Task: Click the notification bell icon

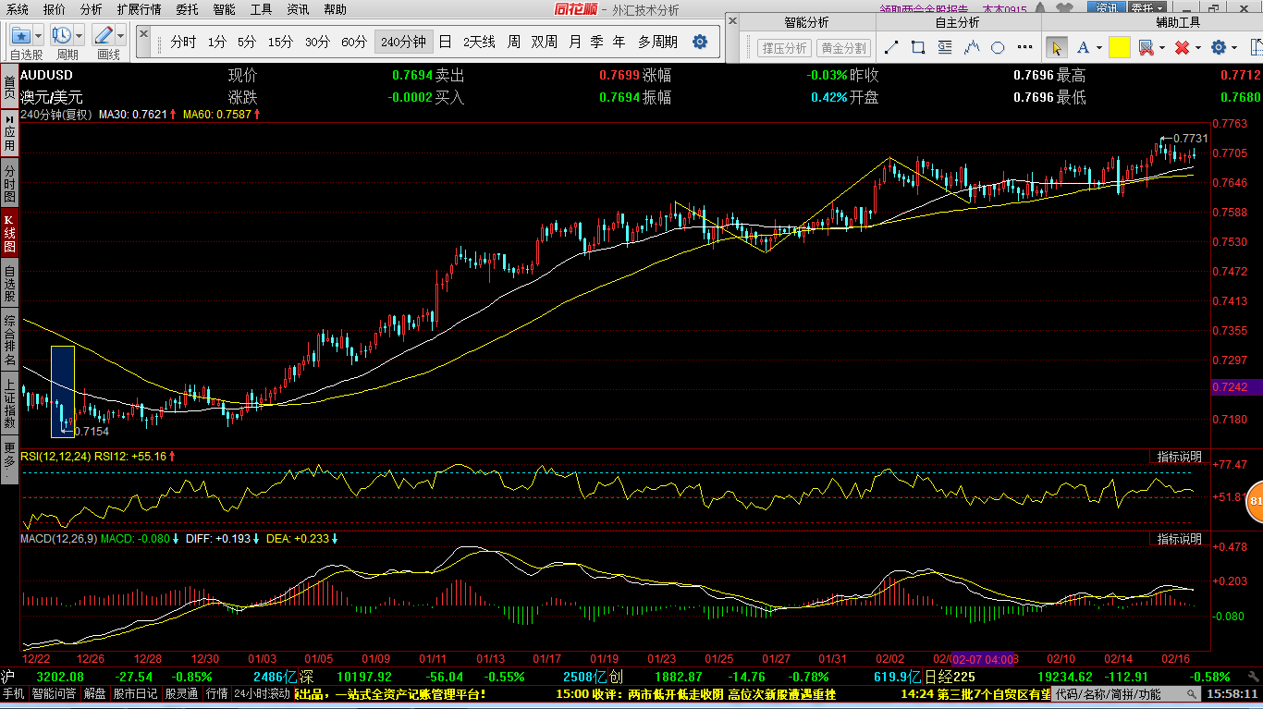Action: (1040, 8)
